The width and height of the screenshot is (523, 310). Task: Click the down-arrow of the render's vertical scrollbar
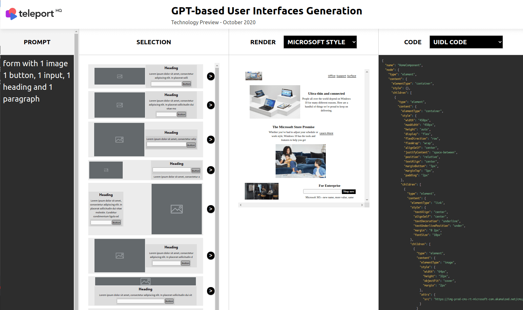(x=367, y=200)
